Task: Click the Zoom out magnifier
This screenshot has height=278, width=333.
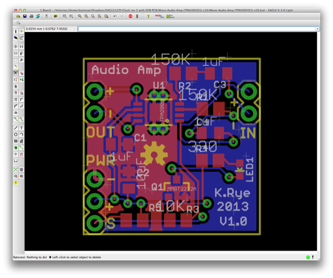Action: (x=93, y=16)
